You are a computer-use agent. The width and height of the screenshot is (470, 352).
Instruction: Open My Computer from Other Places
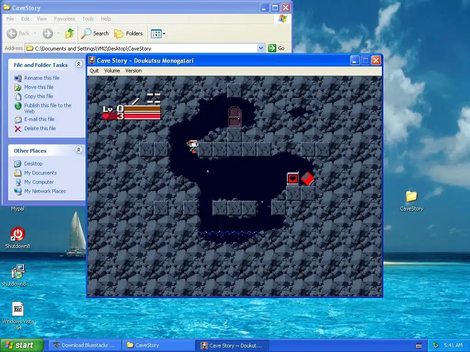[x=39, y=182]
